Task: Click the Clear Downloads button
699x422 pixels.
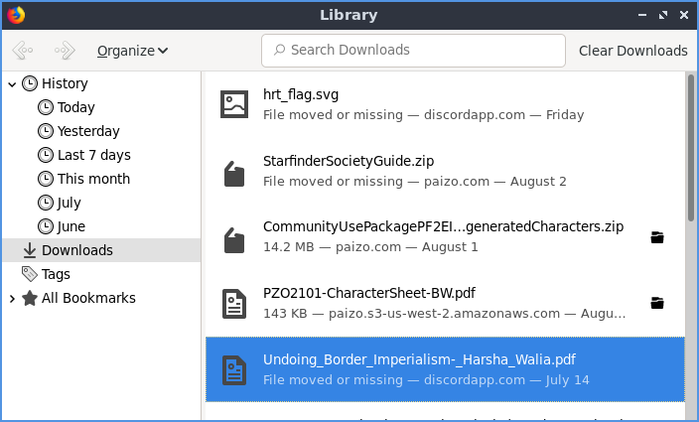Action: pos(632,51)
